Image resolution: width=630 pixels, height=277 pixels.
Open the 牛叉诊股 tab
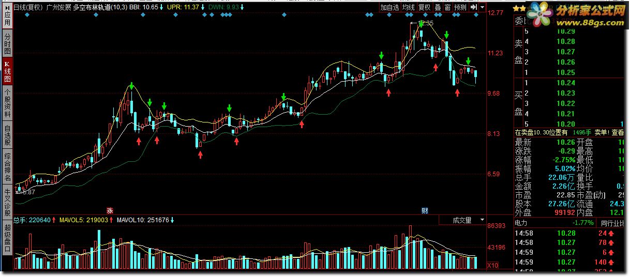[x=7, y=203]
